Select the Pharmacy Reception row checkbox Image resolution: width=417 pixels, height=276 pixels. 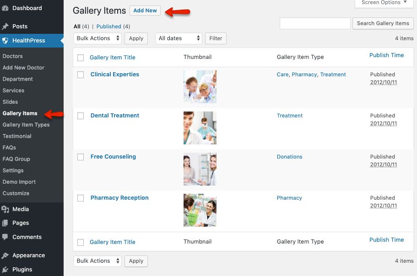(x=81, y=198)
